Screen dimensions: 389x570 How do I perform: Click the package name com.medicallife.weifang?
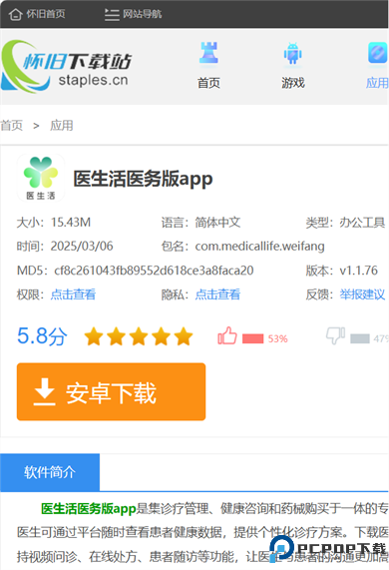[x=259, y=247]
